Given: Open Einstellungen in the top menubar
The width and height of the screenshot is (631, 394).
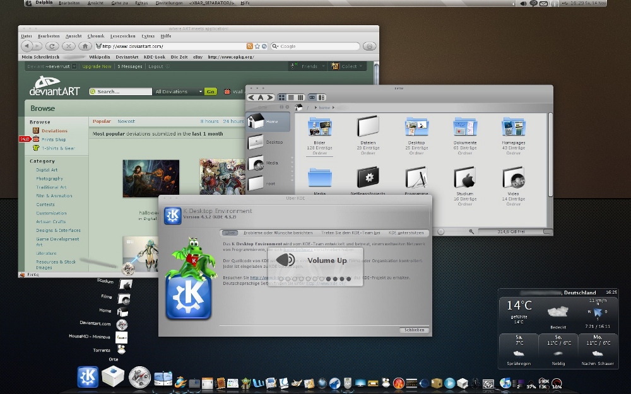Looking at the screenshot, I should pos(169,3).
